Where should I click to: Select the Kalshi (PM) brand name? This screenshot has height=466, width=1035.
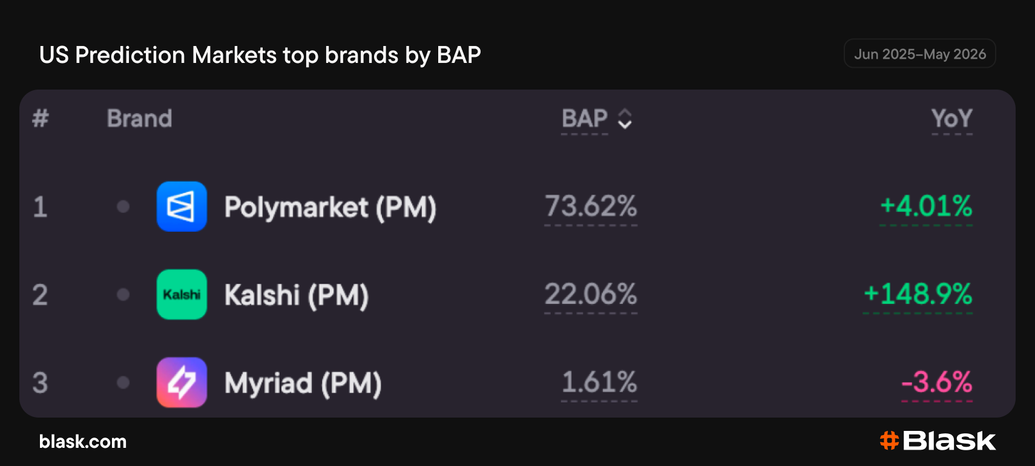tap(297, 295)
